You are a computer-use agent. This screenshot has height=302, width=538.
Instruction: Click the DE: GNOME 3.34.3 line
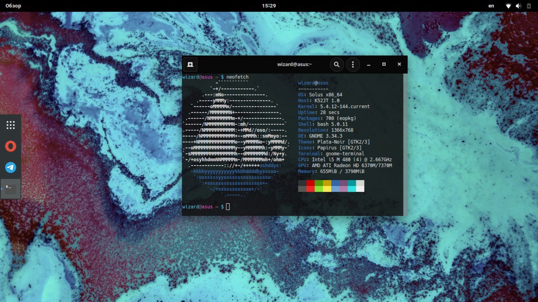(x=320, y=136)
